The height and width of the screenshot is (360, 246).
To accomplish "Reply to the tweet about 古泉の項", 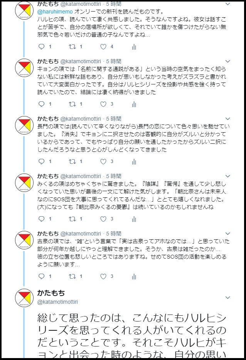I will tap(41, 276).
